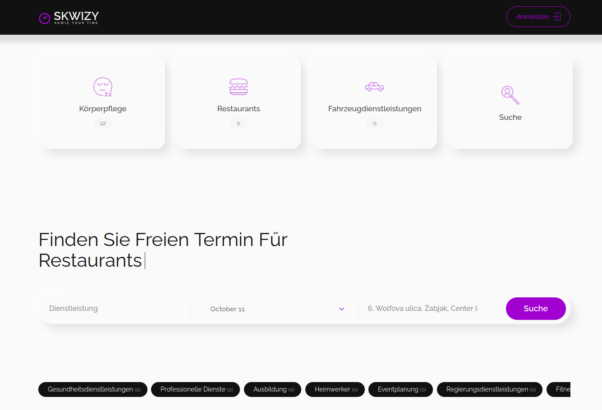Click the Wolfova ulica location field
The image size is (602, 410).
point(423,309)
